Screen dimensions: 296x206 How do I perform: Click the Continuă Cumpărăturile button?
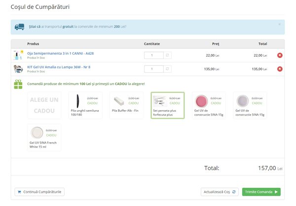pos(39,192)
